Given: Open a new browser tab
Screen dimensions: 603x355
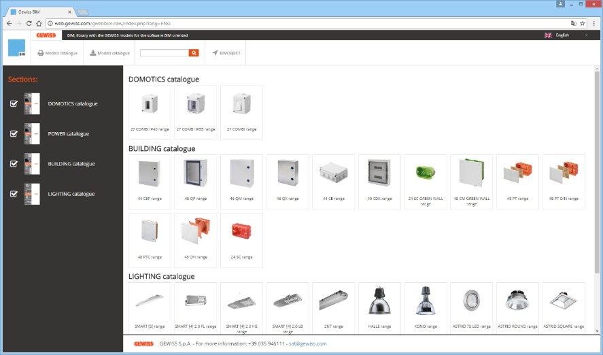Looking at the screenshot, I should tap(83, 12).
